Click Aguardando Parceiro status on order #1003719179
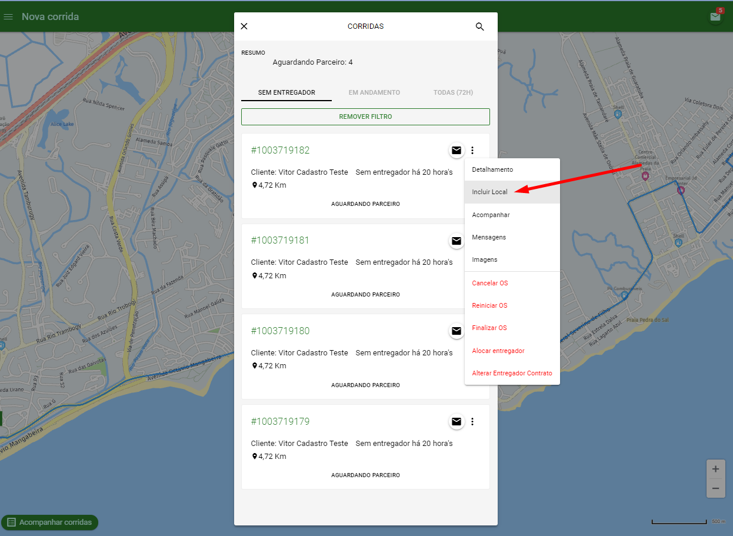This screenshot has width=733, height=536. [x=365, y=475]
